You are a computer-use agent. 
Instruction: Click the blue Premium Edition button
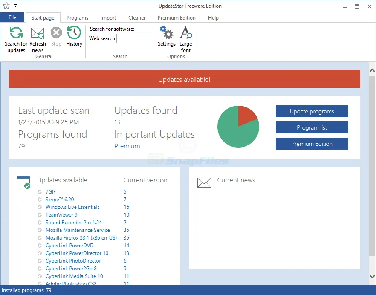tap(312, 144)
